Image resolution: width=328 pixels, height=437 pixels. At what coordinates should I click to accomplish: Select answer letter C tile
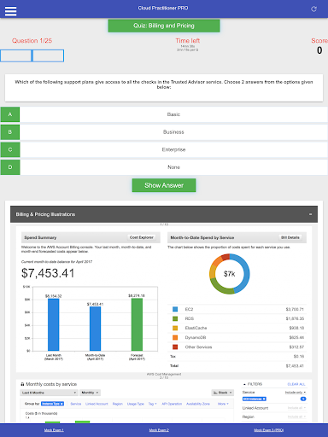click(10, 149)
